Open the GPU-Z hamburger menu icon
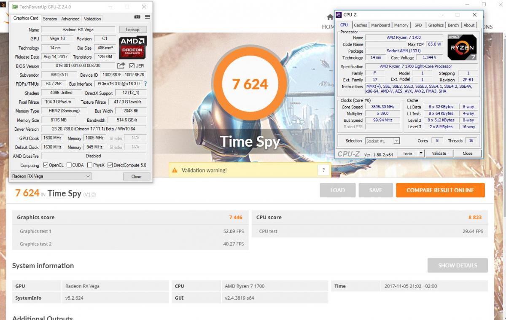The width and height of the screenshot is (506, 320). (x=147, y=17)
